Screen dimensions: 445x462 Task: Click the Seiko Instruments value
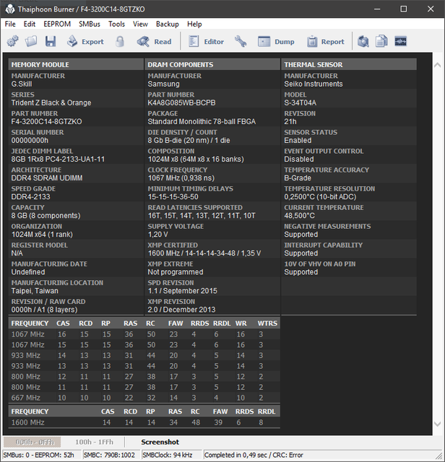click(314, 84)
